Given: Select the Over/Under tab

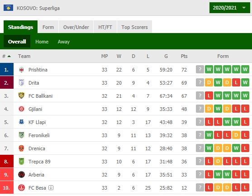Looking at the screenshot, I should (x=76, y=27).
